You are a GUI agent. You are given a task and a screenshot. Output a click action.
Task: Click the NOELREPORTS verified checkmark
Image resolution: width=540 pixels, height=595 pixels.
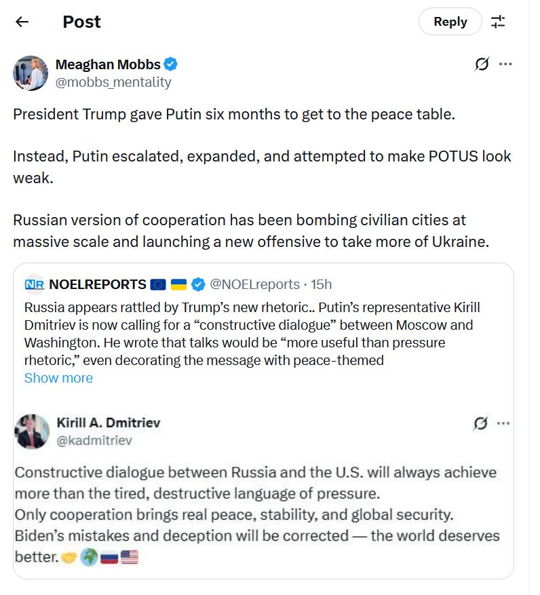[198, 284]
